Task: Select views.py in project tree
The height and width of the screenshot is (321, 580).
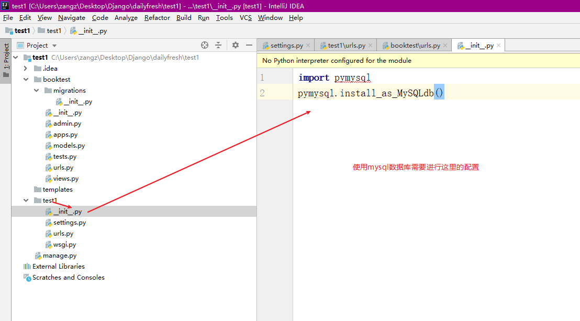Action: tap(62, 179)
